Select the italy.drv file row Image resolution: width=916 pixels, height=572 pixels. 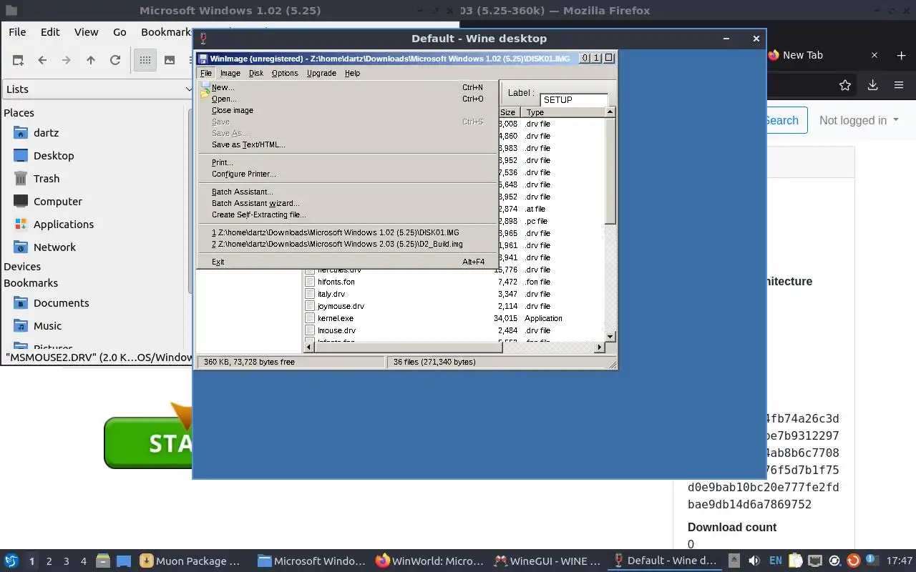pyautogui.click(x=454, y=294)
